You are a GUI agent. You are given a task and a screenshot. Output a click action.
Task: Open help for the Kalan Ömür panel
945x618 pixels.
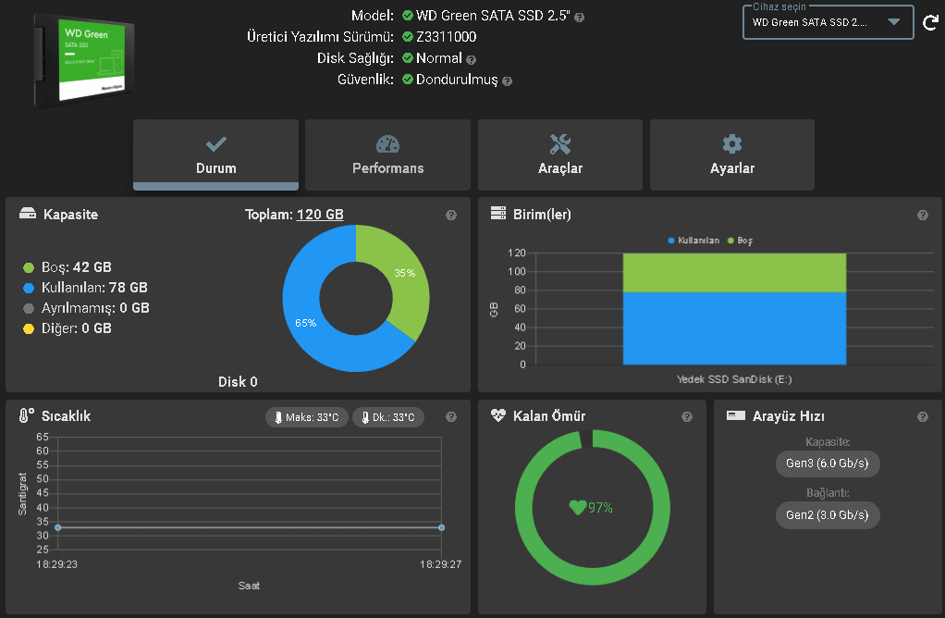pos(686,416)
